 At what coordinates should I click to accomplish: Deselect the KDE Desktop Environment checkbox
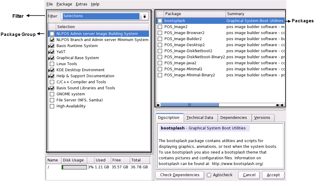52,70
